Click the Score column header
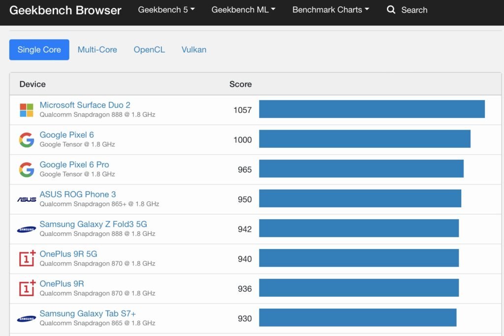 tap(240, 84)
